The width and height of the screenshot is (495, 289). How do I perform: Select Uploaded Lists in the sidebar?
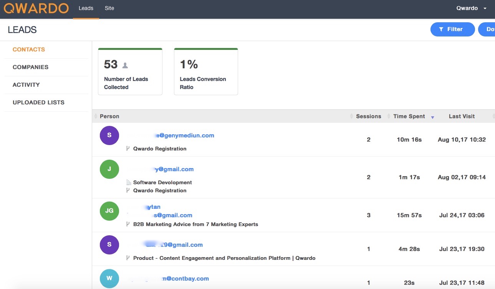pos(38,102)
